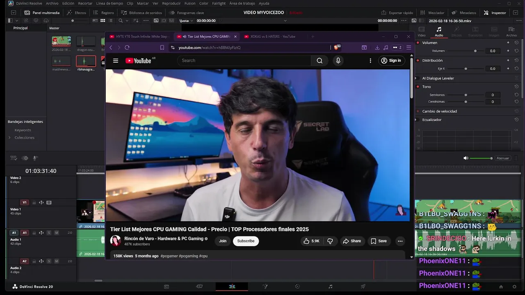Adjust the green viewer volume slider

tap(481, 158)
